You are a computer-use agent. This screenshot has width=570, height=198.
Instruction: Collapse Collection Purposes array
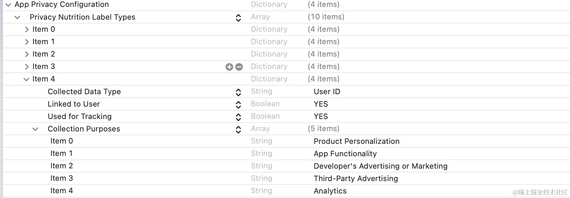click(x=35, y=129)
